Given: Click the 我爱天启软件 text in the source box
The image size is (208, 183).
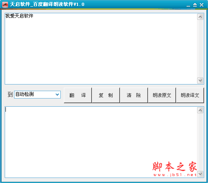Looking at the screenshot, I should (19, 16).
